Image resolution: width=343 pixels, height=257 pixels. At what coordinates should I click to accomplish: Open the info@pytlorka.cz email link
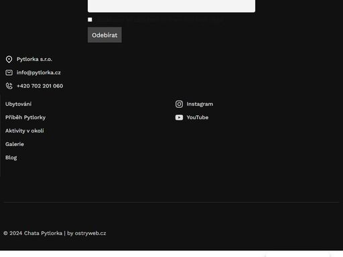click(x=39, y=72)
